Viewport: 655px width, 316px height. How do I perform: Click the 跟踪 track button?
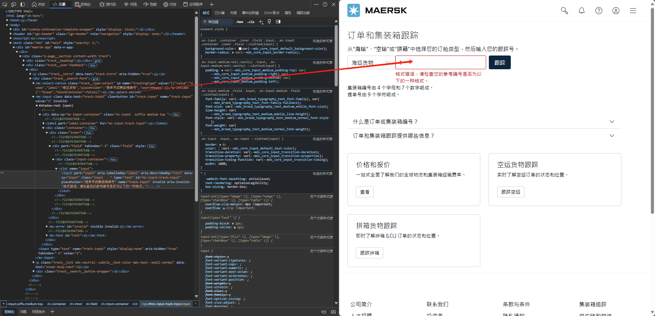pyautogui.click(x=500, y=63)
